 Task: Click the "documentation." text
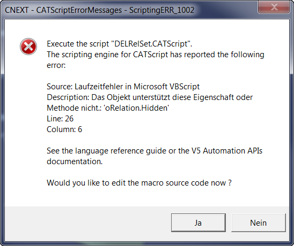75,162
